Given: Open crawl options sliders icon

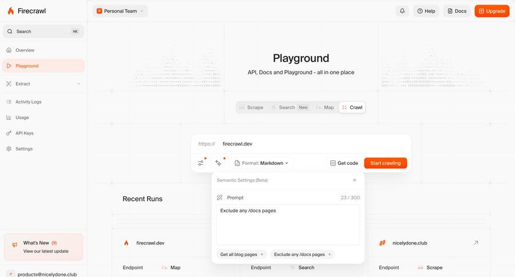Looking at the screenshot, I should click(x=201, y=163).
